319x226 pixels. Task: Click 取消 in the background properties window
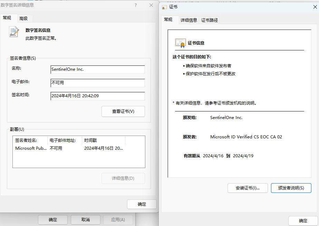click(86, 220)
